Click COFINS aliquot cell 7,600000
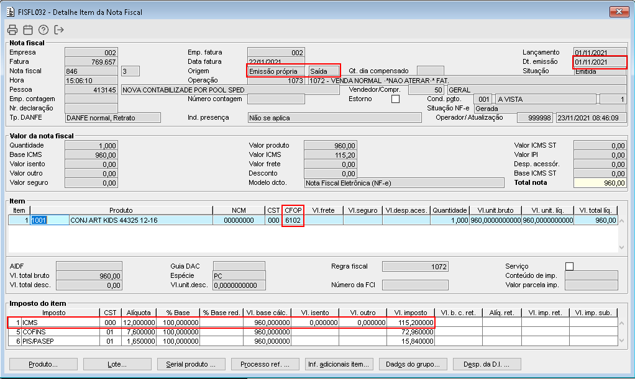Screen dimensions: 635x379 click(x=139, y=332)
